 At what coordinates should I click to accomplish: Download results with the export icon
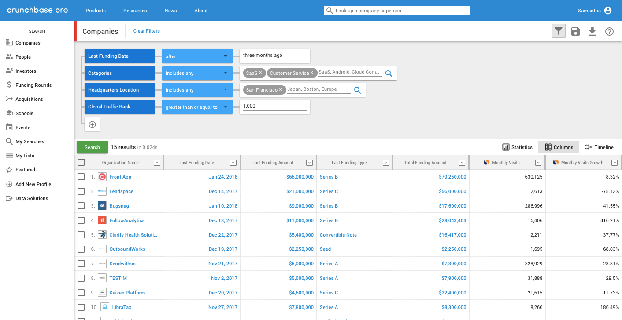pos(592,31)
